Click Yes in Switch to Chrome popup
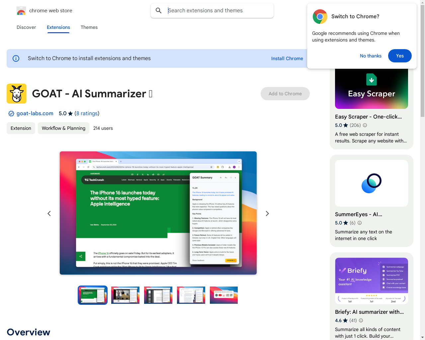Image resolution: width=425 pixels, height=340 pixels. [400, 56]
